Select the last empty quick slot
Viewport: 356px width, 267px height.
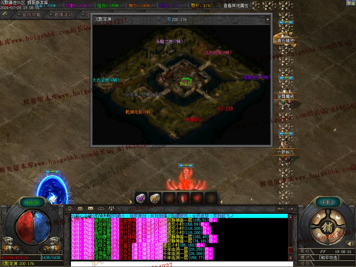pyautogui.click(x=211, y=198)
